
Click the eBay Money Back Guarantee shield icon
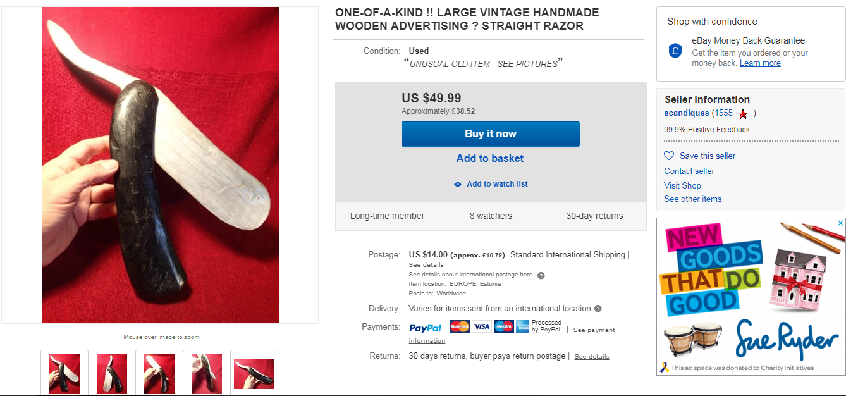[675, 51]
